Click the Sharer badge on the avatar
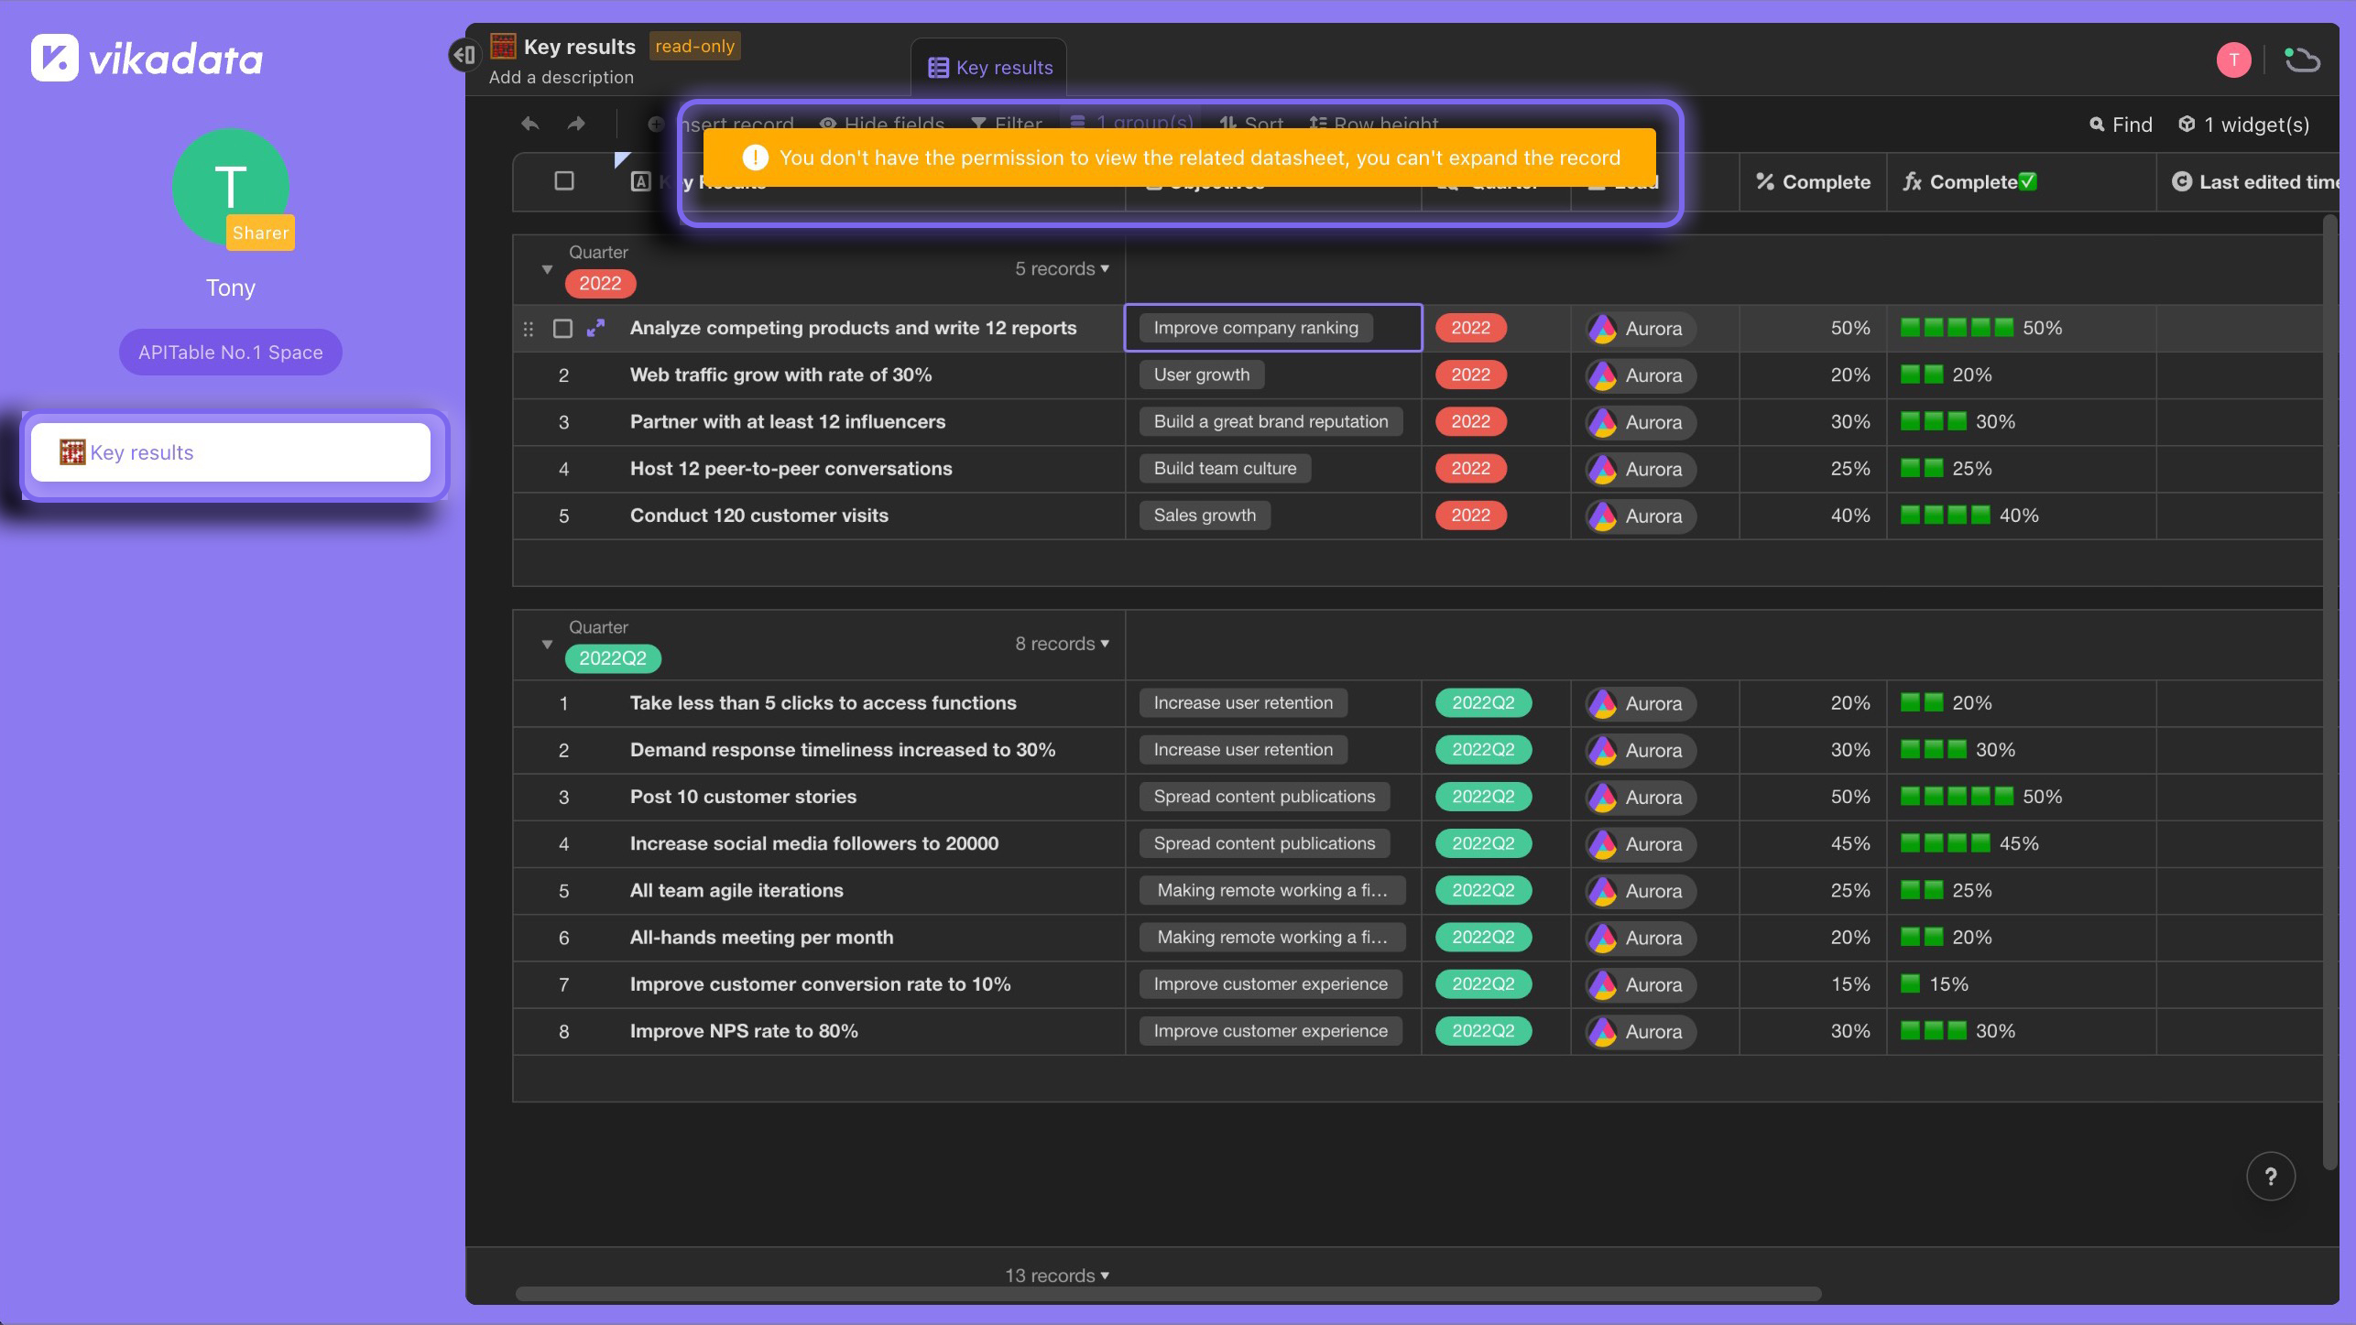 pyautogui.click(x=260, y=233)
